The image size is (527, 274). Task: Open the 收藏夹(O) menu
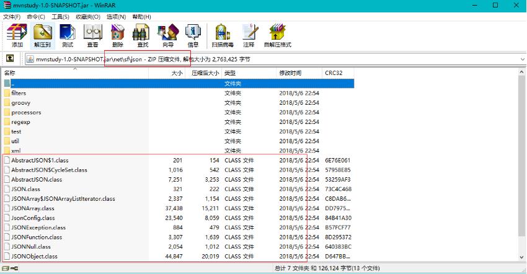click(x=87, y=17)
